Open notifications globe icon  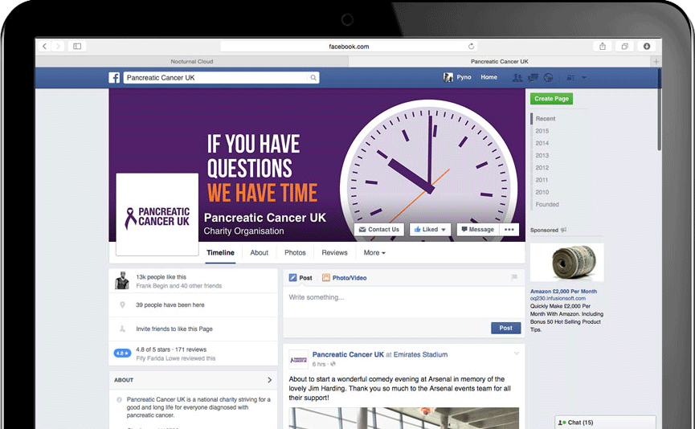548,78
